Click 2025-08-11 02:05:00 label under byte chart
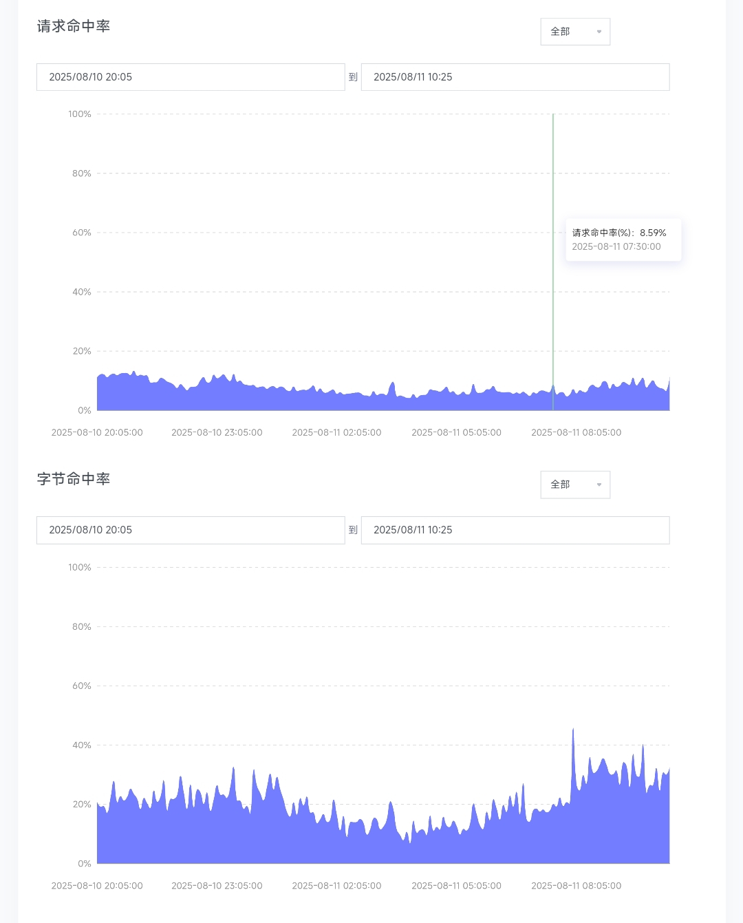Screen dimensions: 743x923 336,886
